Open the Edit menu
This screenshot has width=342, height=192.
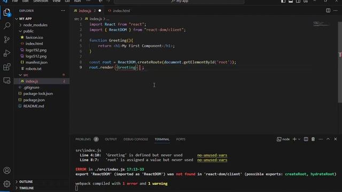[25, 1]
